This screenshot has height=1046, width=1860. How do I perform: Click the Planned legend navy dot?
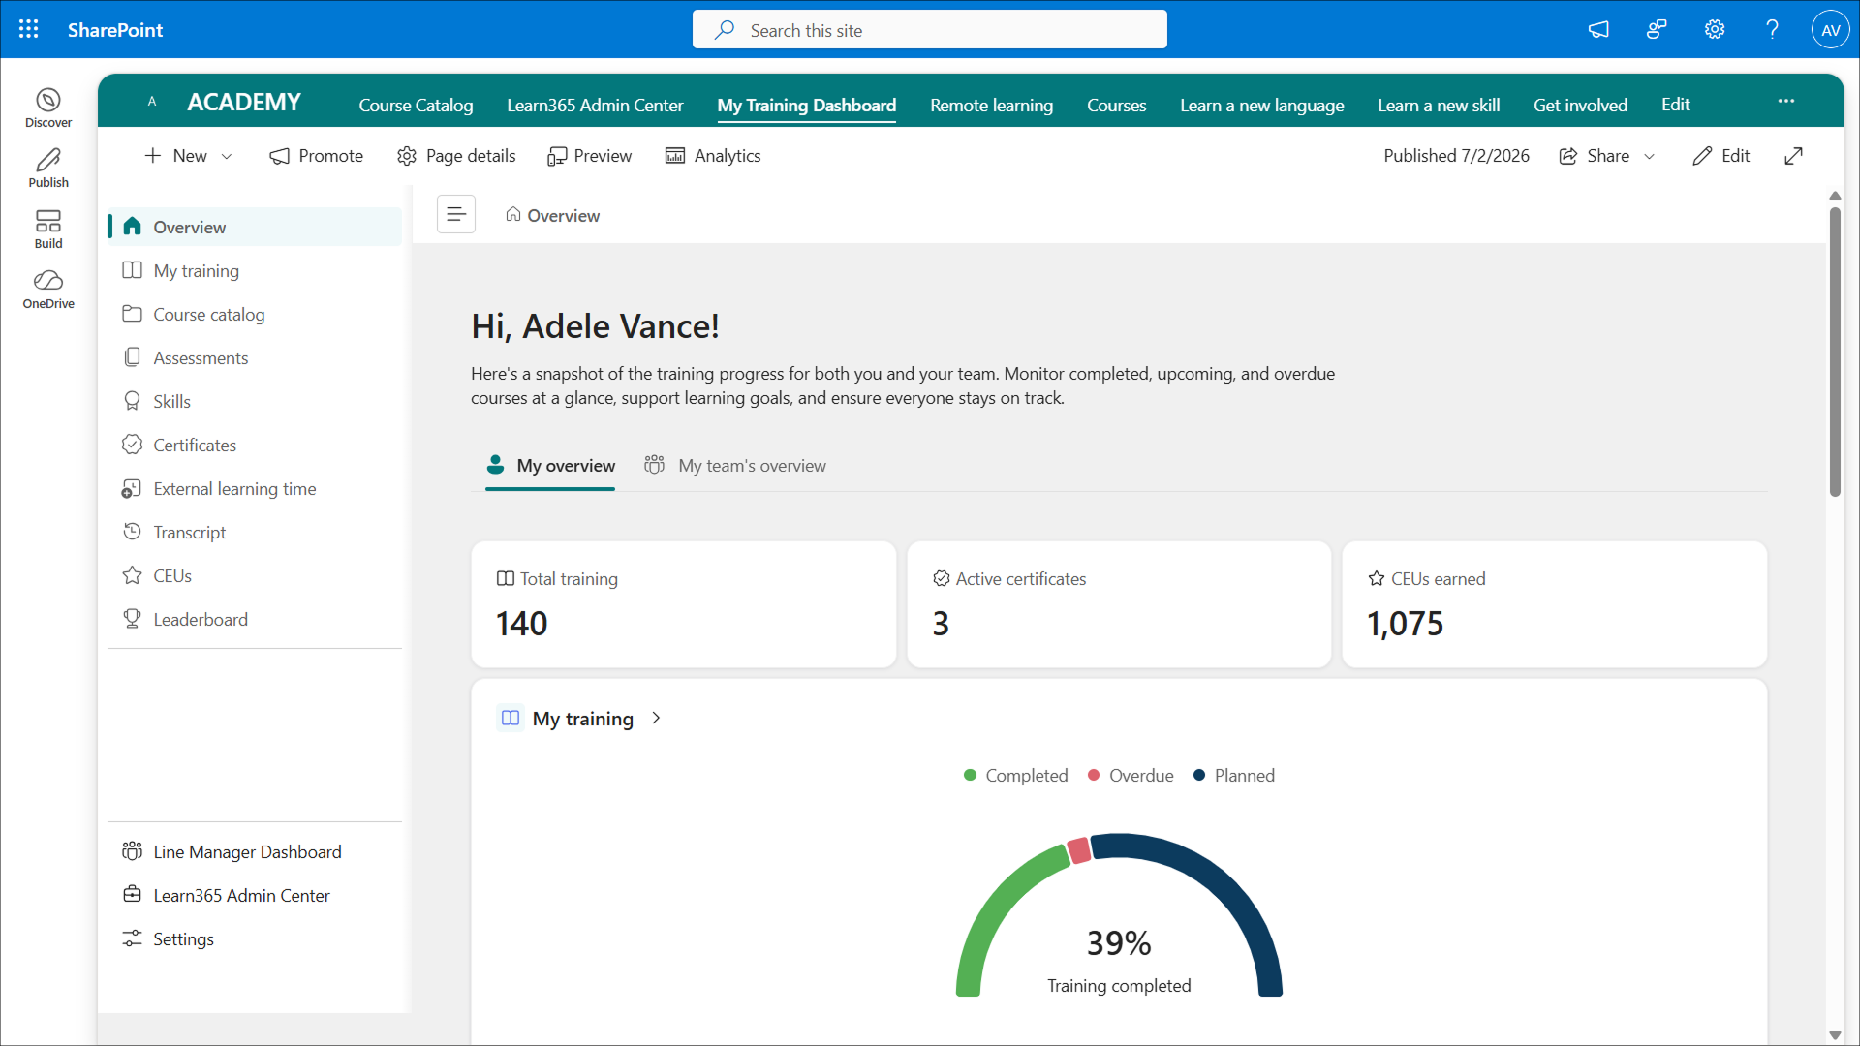click(x=1199, y=775)
